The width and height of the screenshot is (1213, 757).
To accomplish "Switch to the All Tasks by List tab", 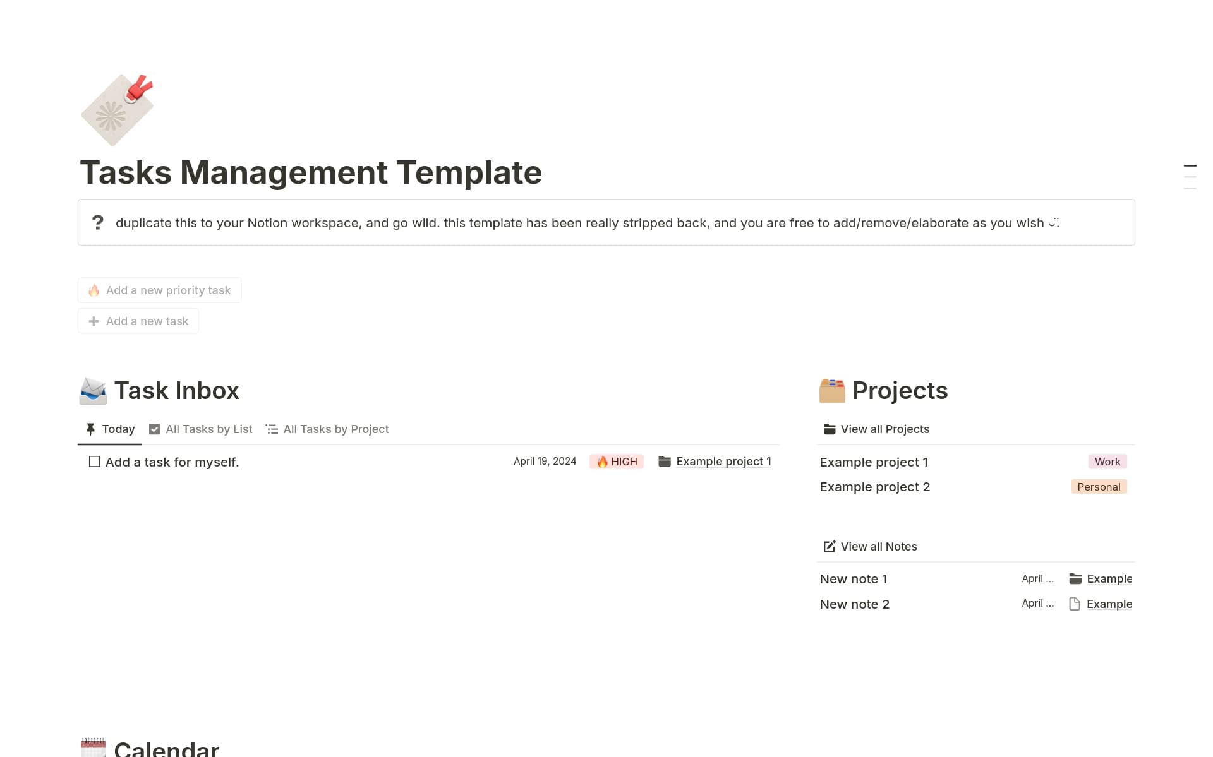I will pos(208,429).
